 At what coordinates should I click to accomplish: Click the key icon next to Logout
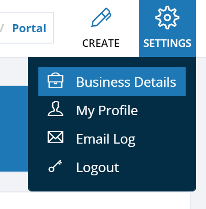tap(55, 166)
